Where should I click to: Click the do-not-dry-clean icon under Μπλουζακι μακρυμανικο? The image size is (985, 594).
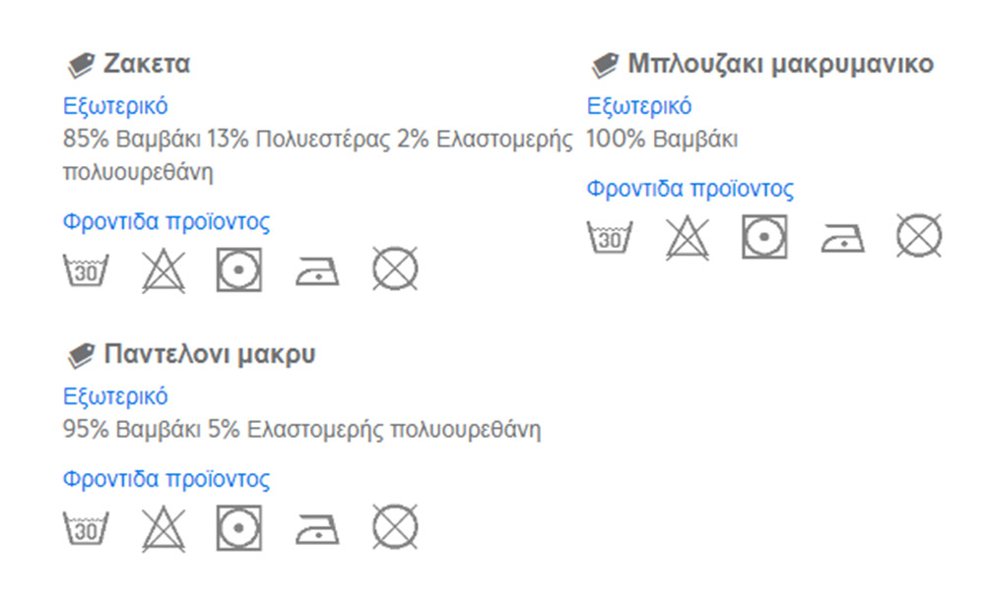point(919,236)
